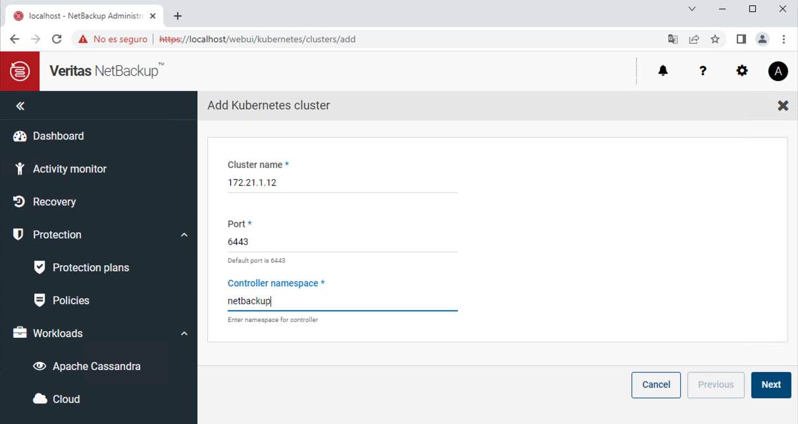Open the user profile avatar A
798x424 pixels.
(778, 71)
